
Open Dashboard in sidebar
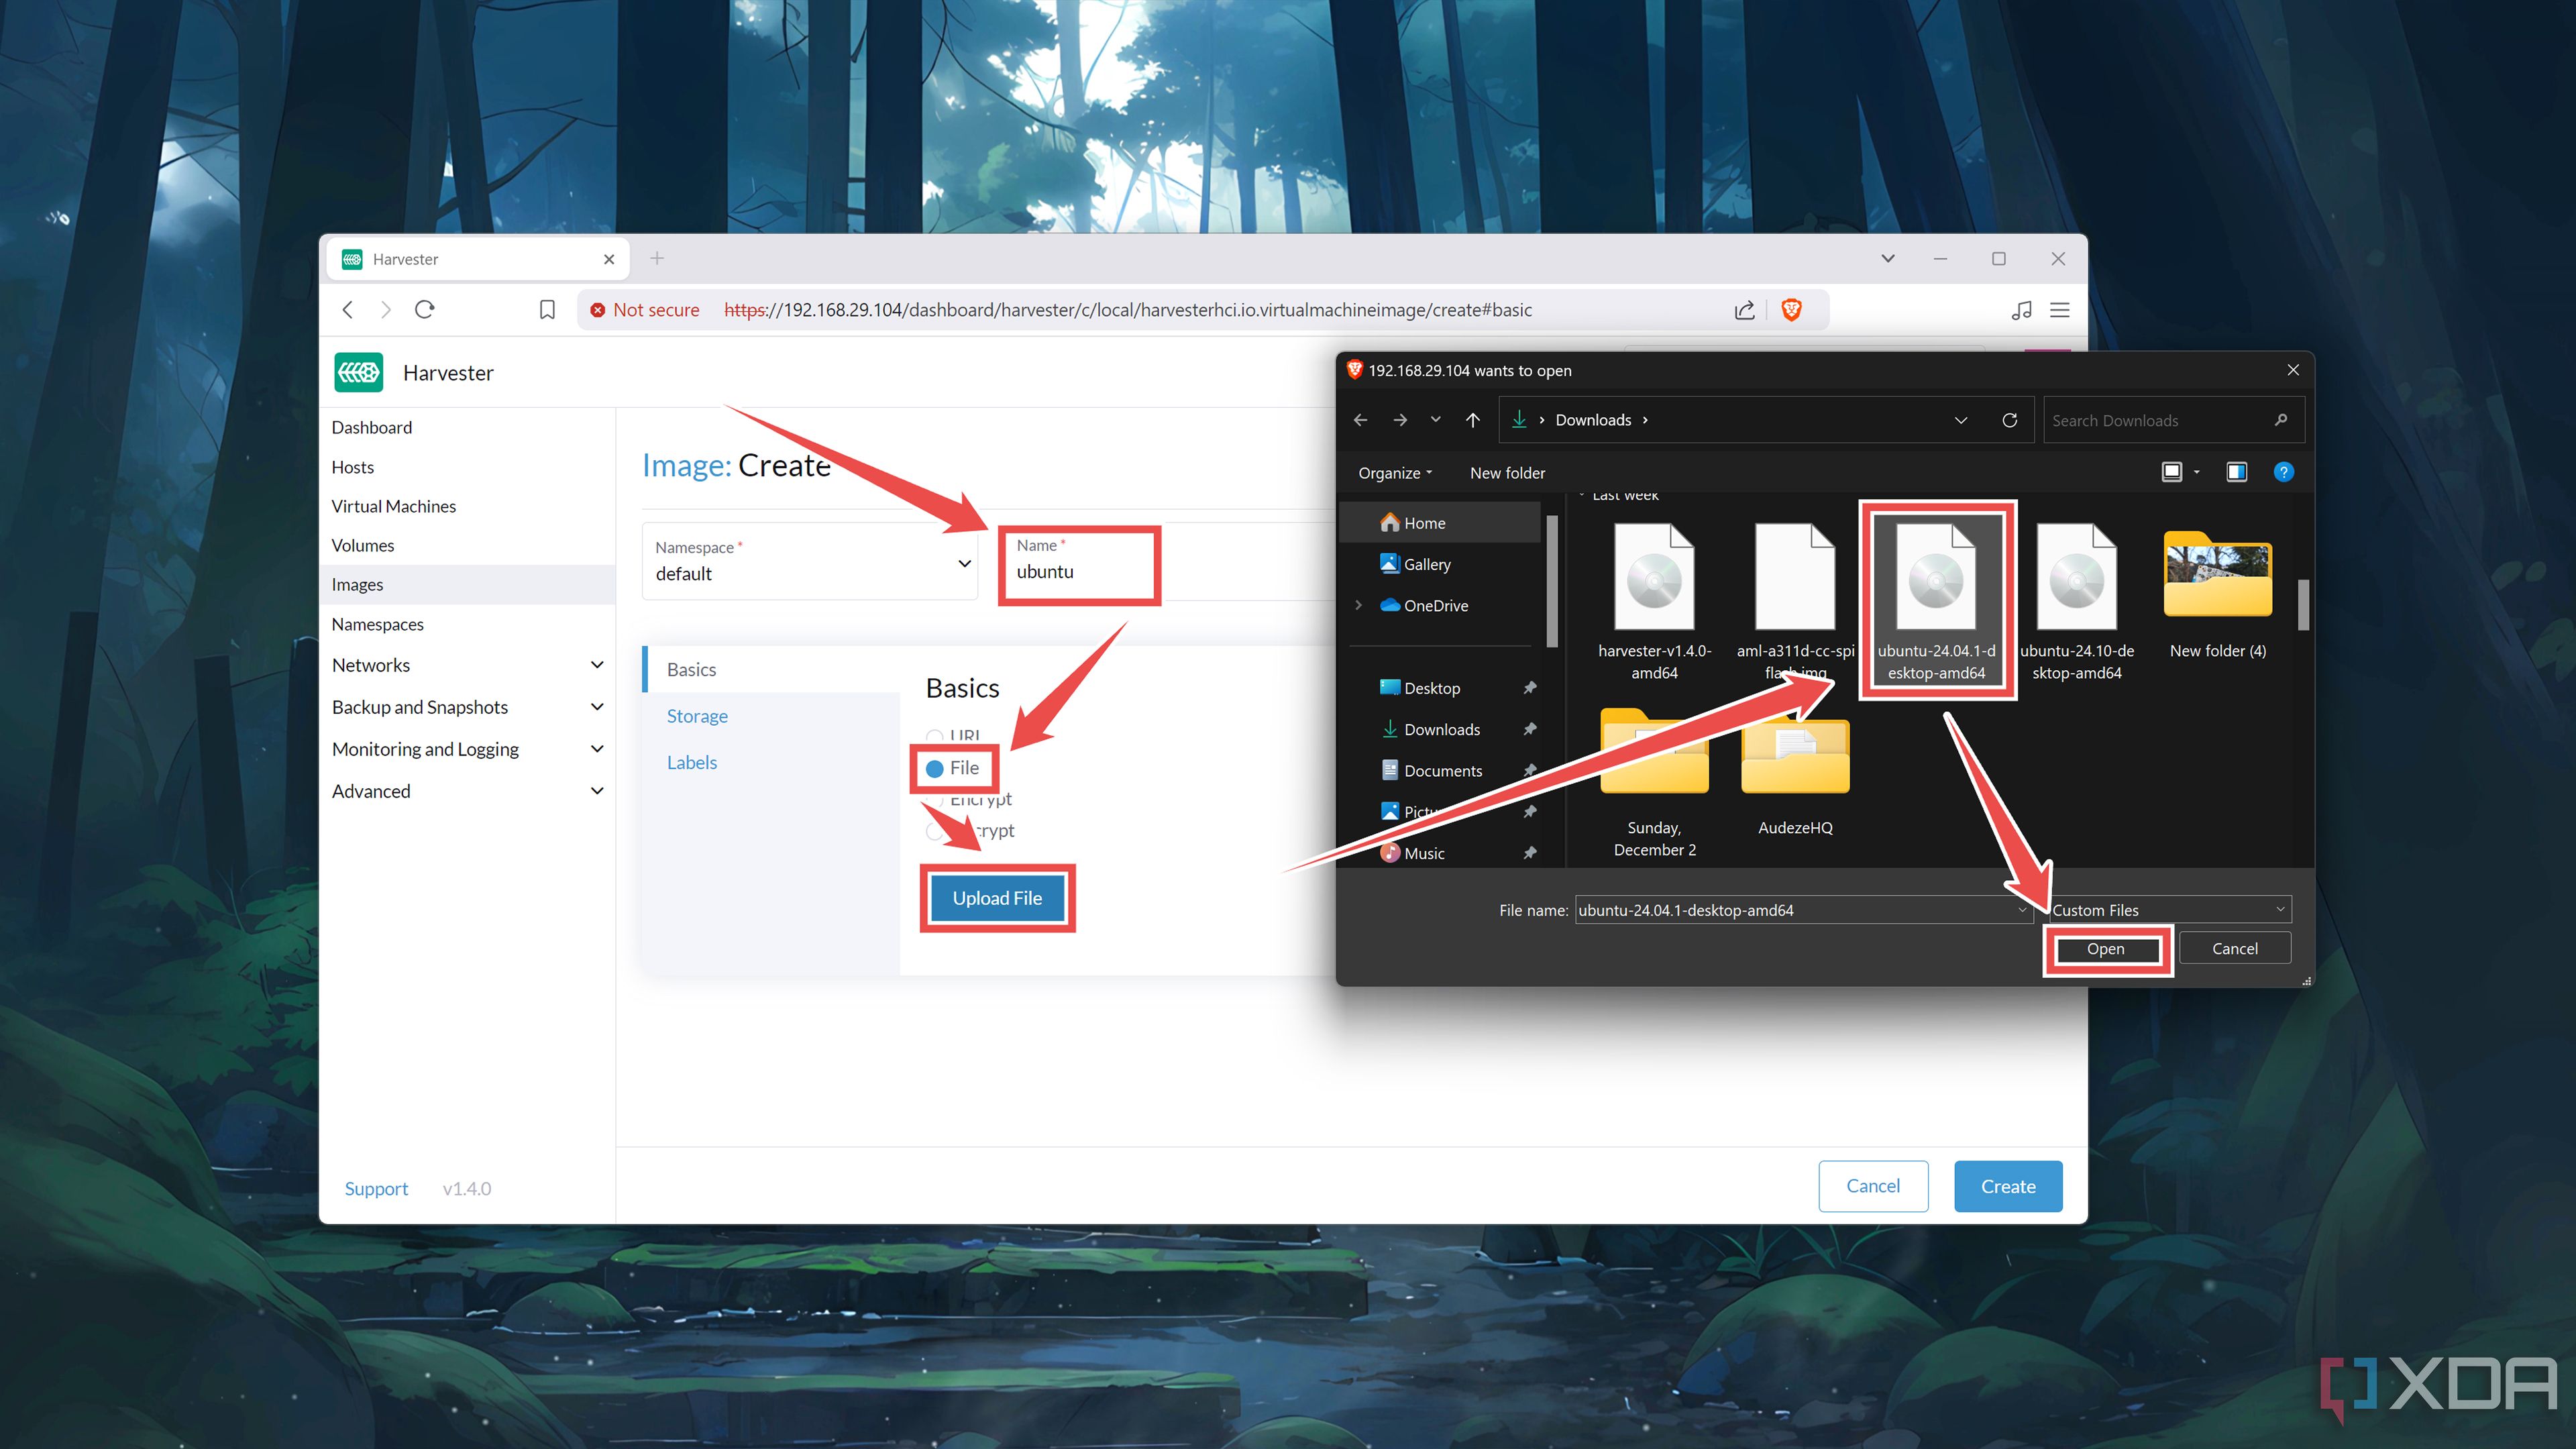pos(372,427)
